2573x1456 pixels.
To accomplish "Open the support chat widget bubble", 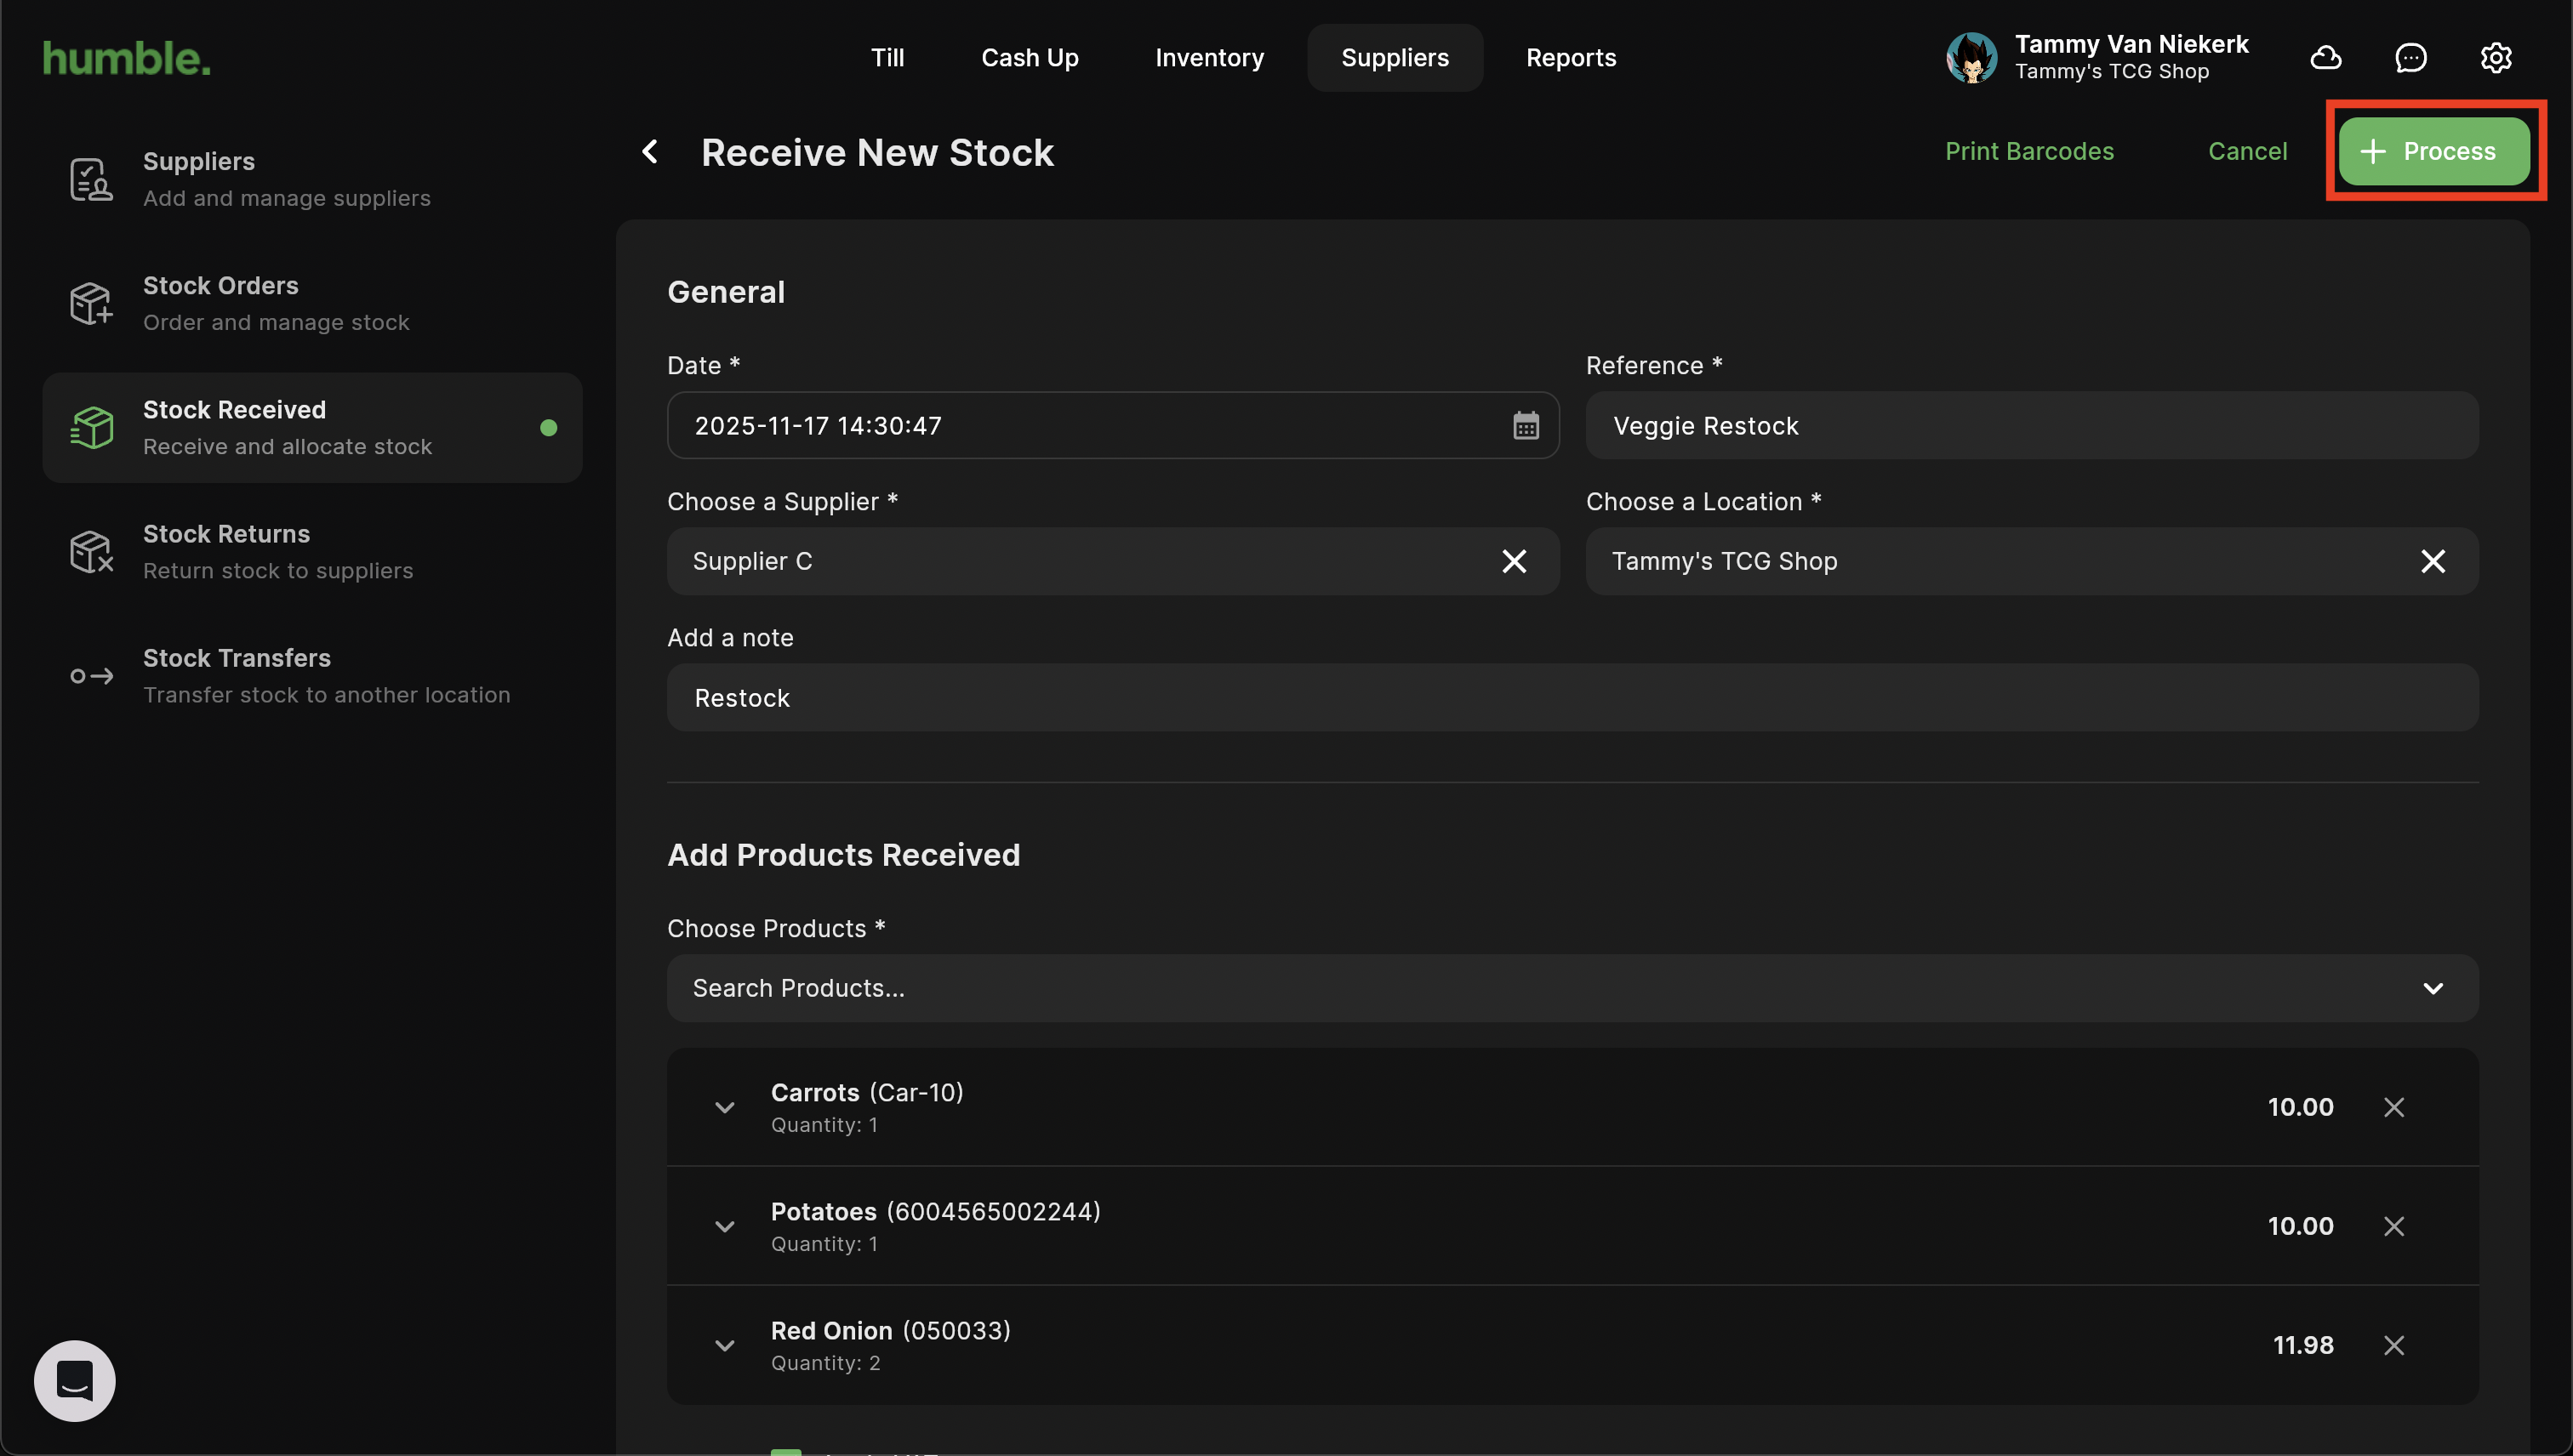I will pyautogui.click(x=75, y=1380).
